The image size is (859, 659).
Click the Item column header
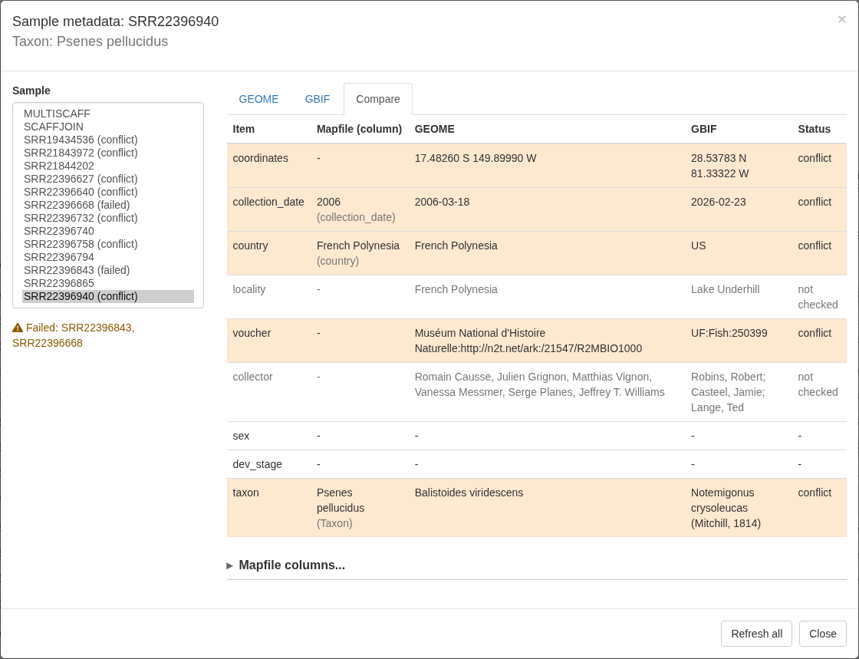click(243, 130)
